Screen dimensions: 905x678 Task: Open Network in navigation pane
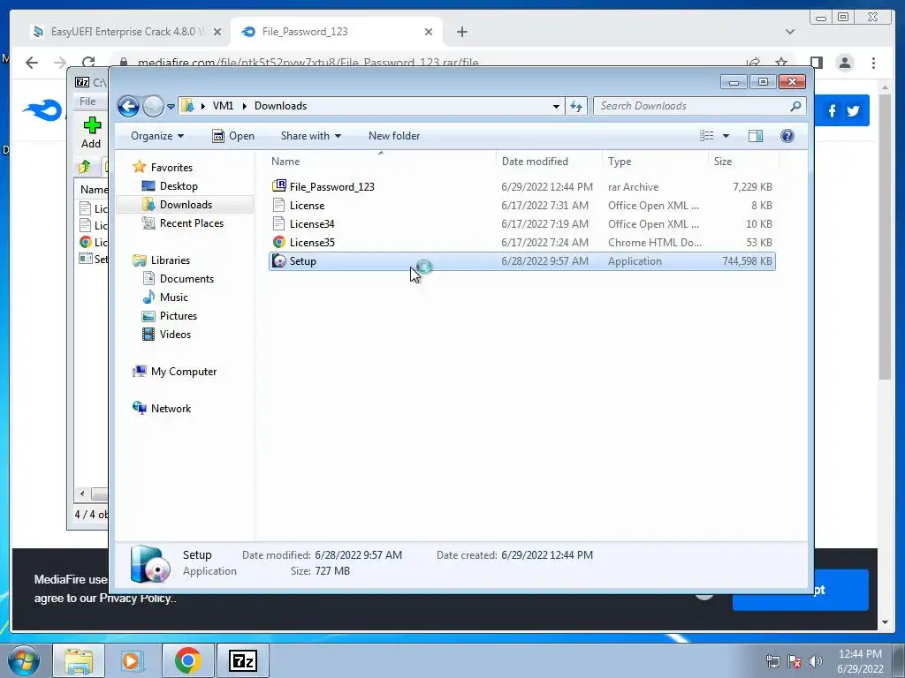click(162, 409)
